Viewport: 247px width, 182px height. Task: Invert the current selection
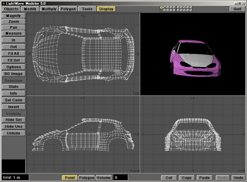13,107
